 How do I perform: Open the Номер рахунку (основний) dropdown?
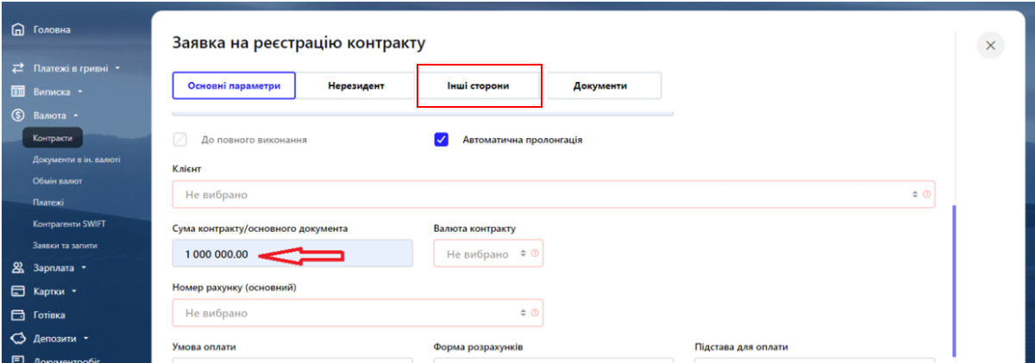[x=358, y=313]
